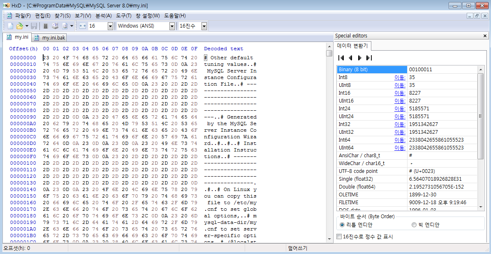Click the FILETIME value 9009-12-18
The image size is (491, 254).
tap(438, 203)
